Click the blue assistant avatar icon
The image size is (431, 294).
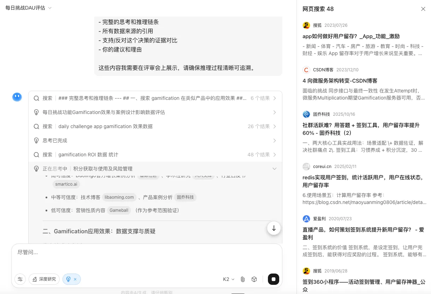17,97
